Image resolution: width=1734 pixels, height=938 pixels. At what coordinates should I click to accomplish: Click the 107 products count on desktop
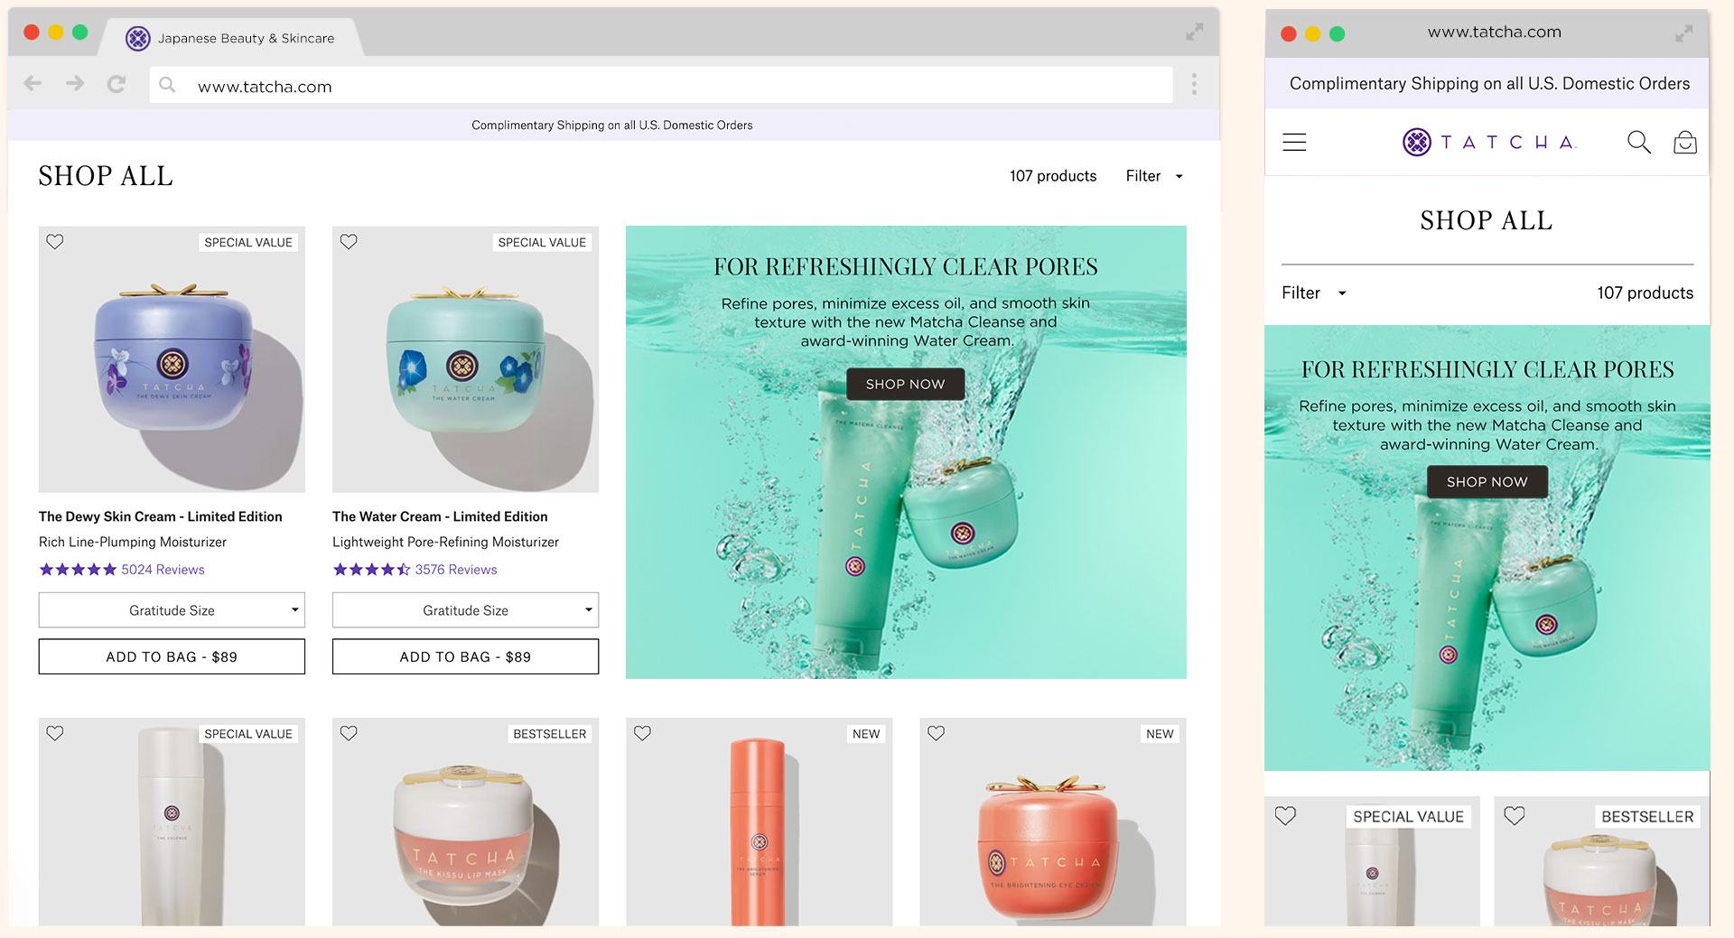pyautogui.click(x=1053, y=176)
